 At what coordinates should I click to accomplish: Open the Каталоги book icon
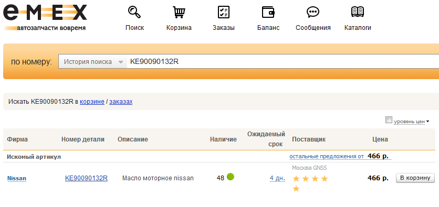[358, 12]
